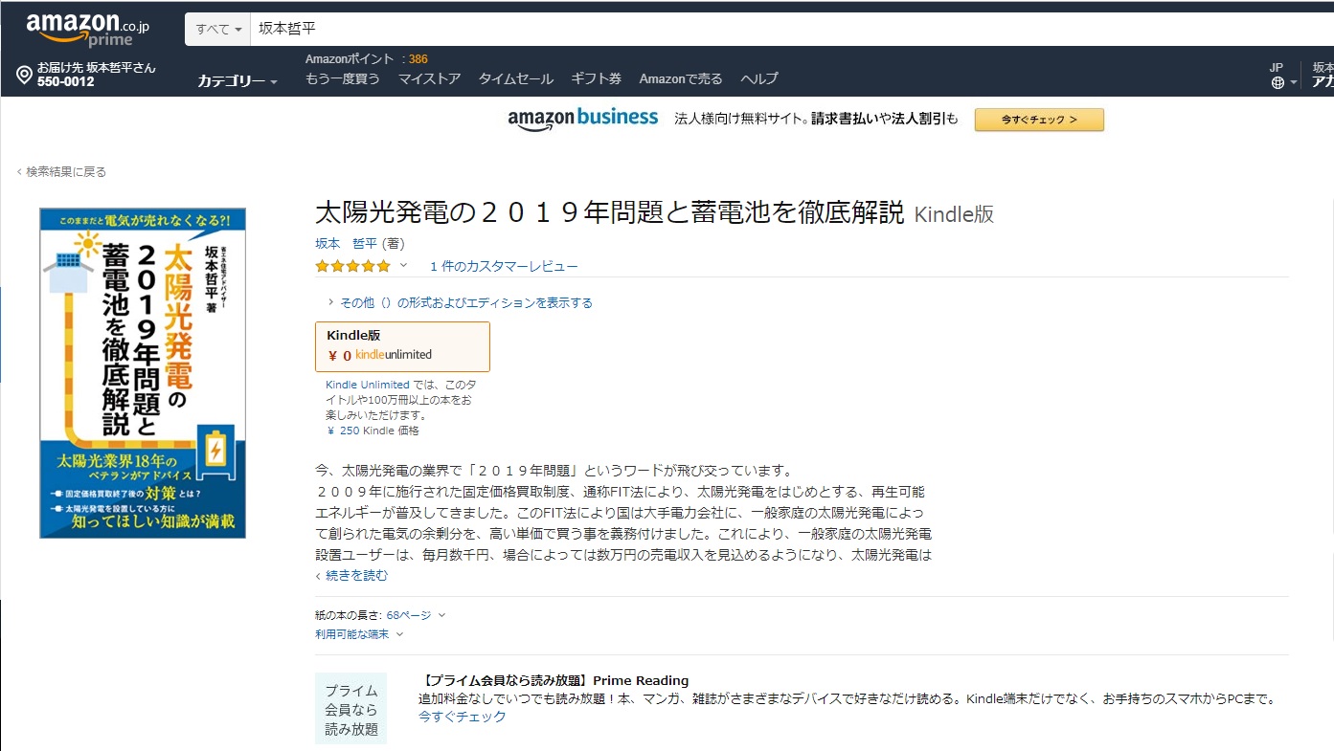Click the delivery location pin icon
Image resolution: width=1334 pixels, height=751 pixels.
point(24,75)
